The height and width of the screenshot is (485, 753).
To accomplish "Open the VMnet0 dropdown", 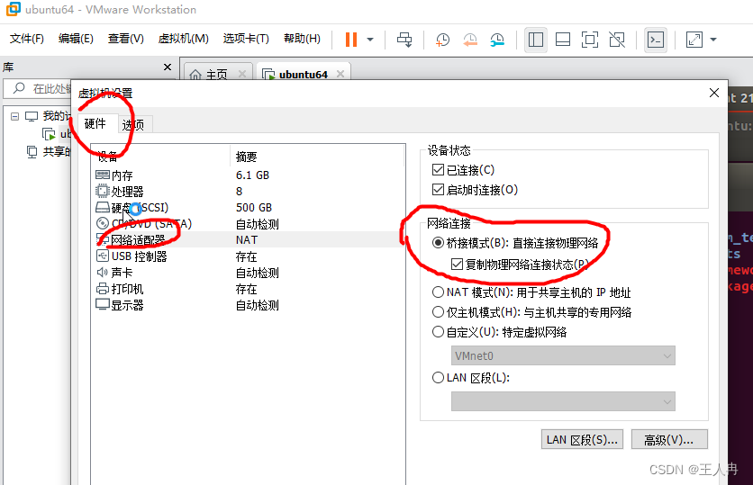I will [563, 356].
